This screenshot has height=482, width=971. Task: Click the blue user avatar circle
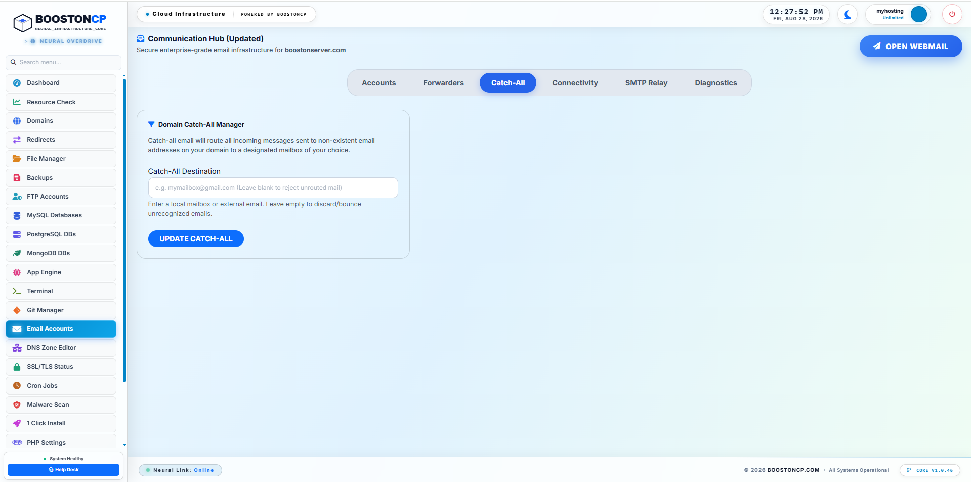918,14
